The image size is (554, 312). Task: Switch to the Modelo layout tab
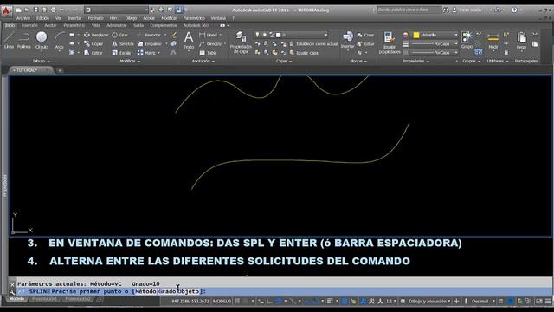(16, 299)
